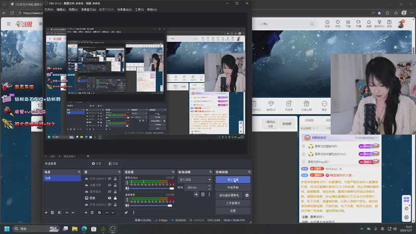Click the 开始录制 start recording button
Viewport: 416px width, 234px height.
pyautogui.click(x=233, y=187)
